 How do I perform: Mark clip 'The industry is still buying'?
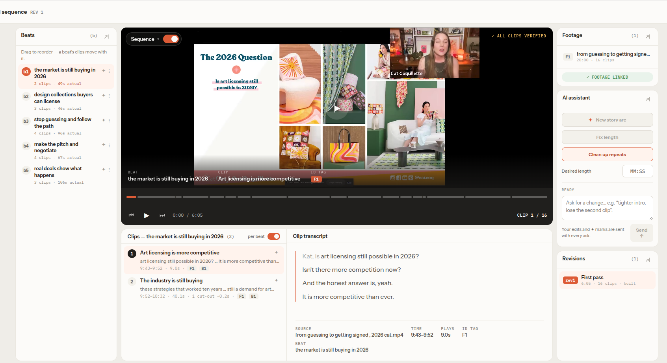point(276,280)
